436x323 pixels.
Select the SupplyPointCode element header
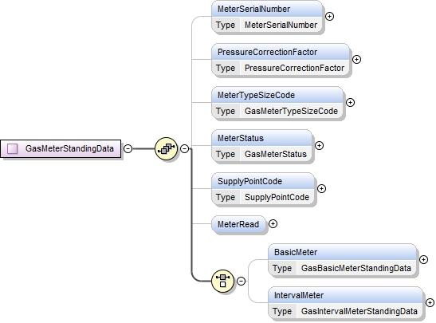click(263, 181)
